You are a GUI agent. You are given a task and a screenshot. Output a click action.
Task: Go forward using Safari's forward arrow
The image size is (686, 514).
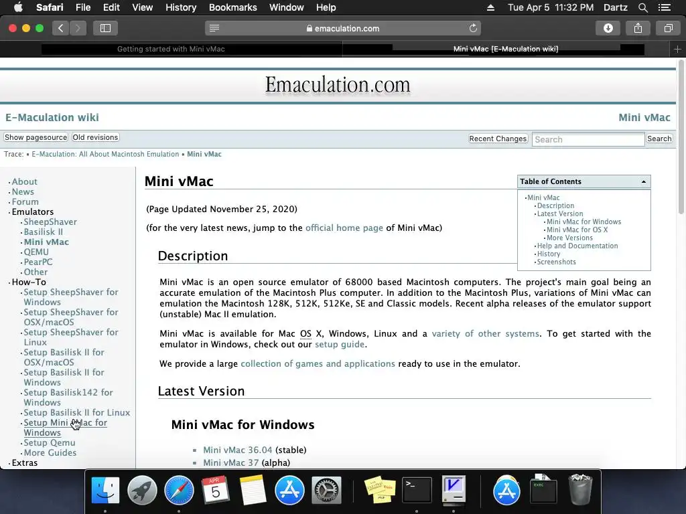coord(78,28)
